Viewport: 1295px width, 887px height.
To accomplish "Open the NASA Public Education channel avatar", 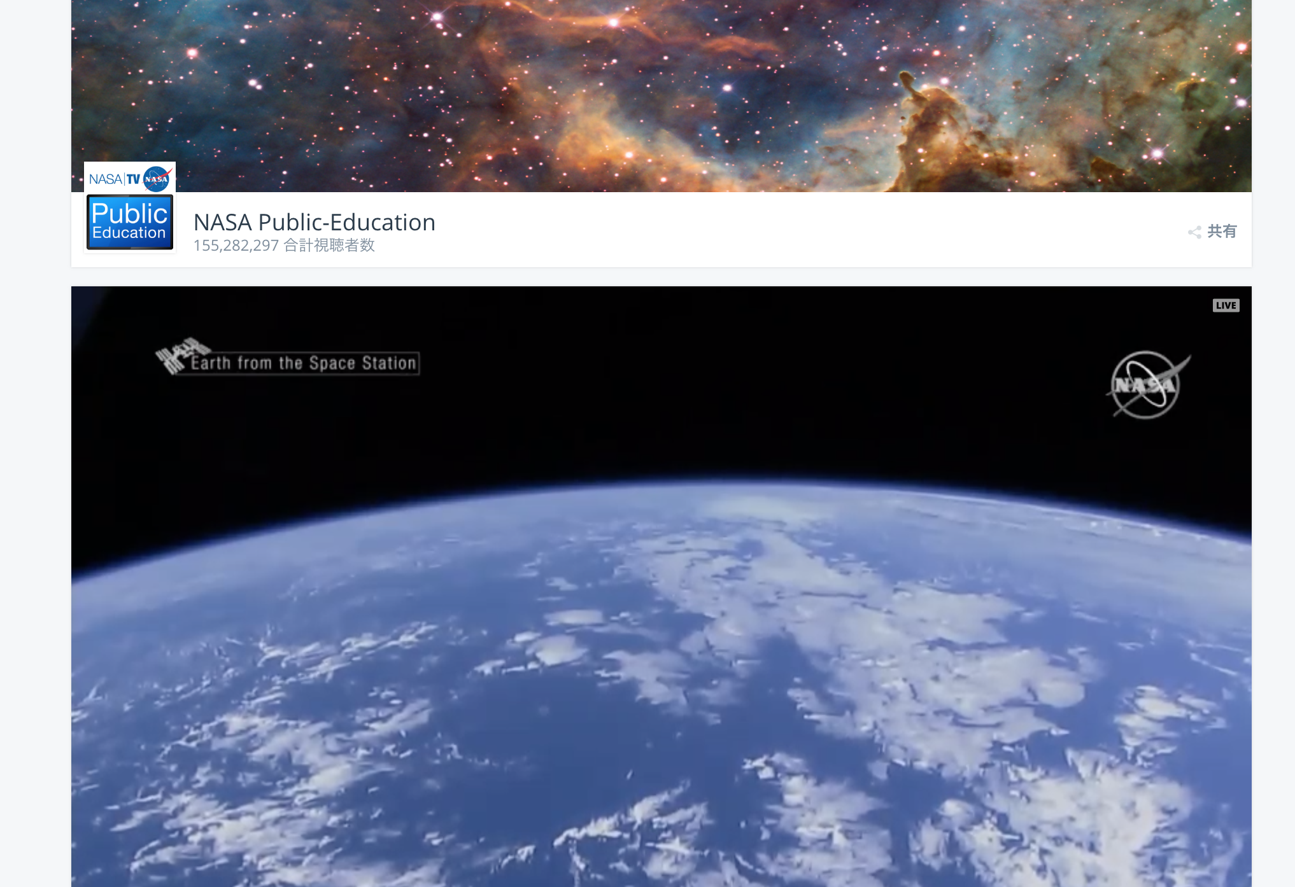I will point(130,207).
